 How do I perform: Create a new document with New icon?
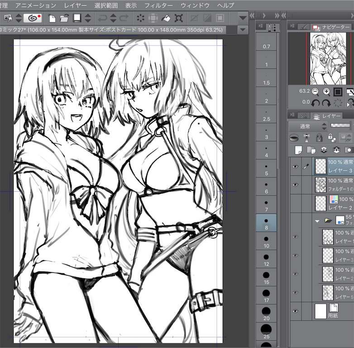(52, 18)
